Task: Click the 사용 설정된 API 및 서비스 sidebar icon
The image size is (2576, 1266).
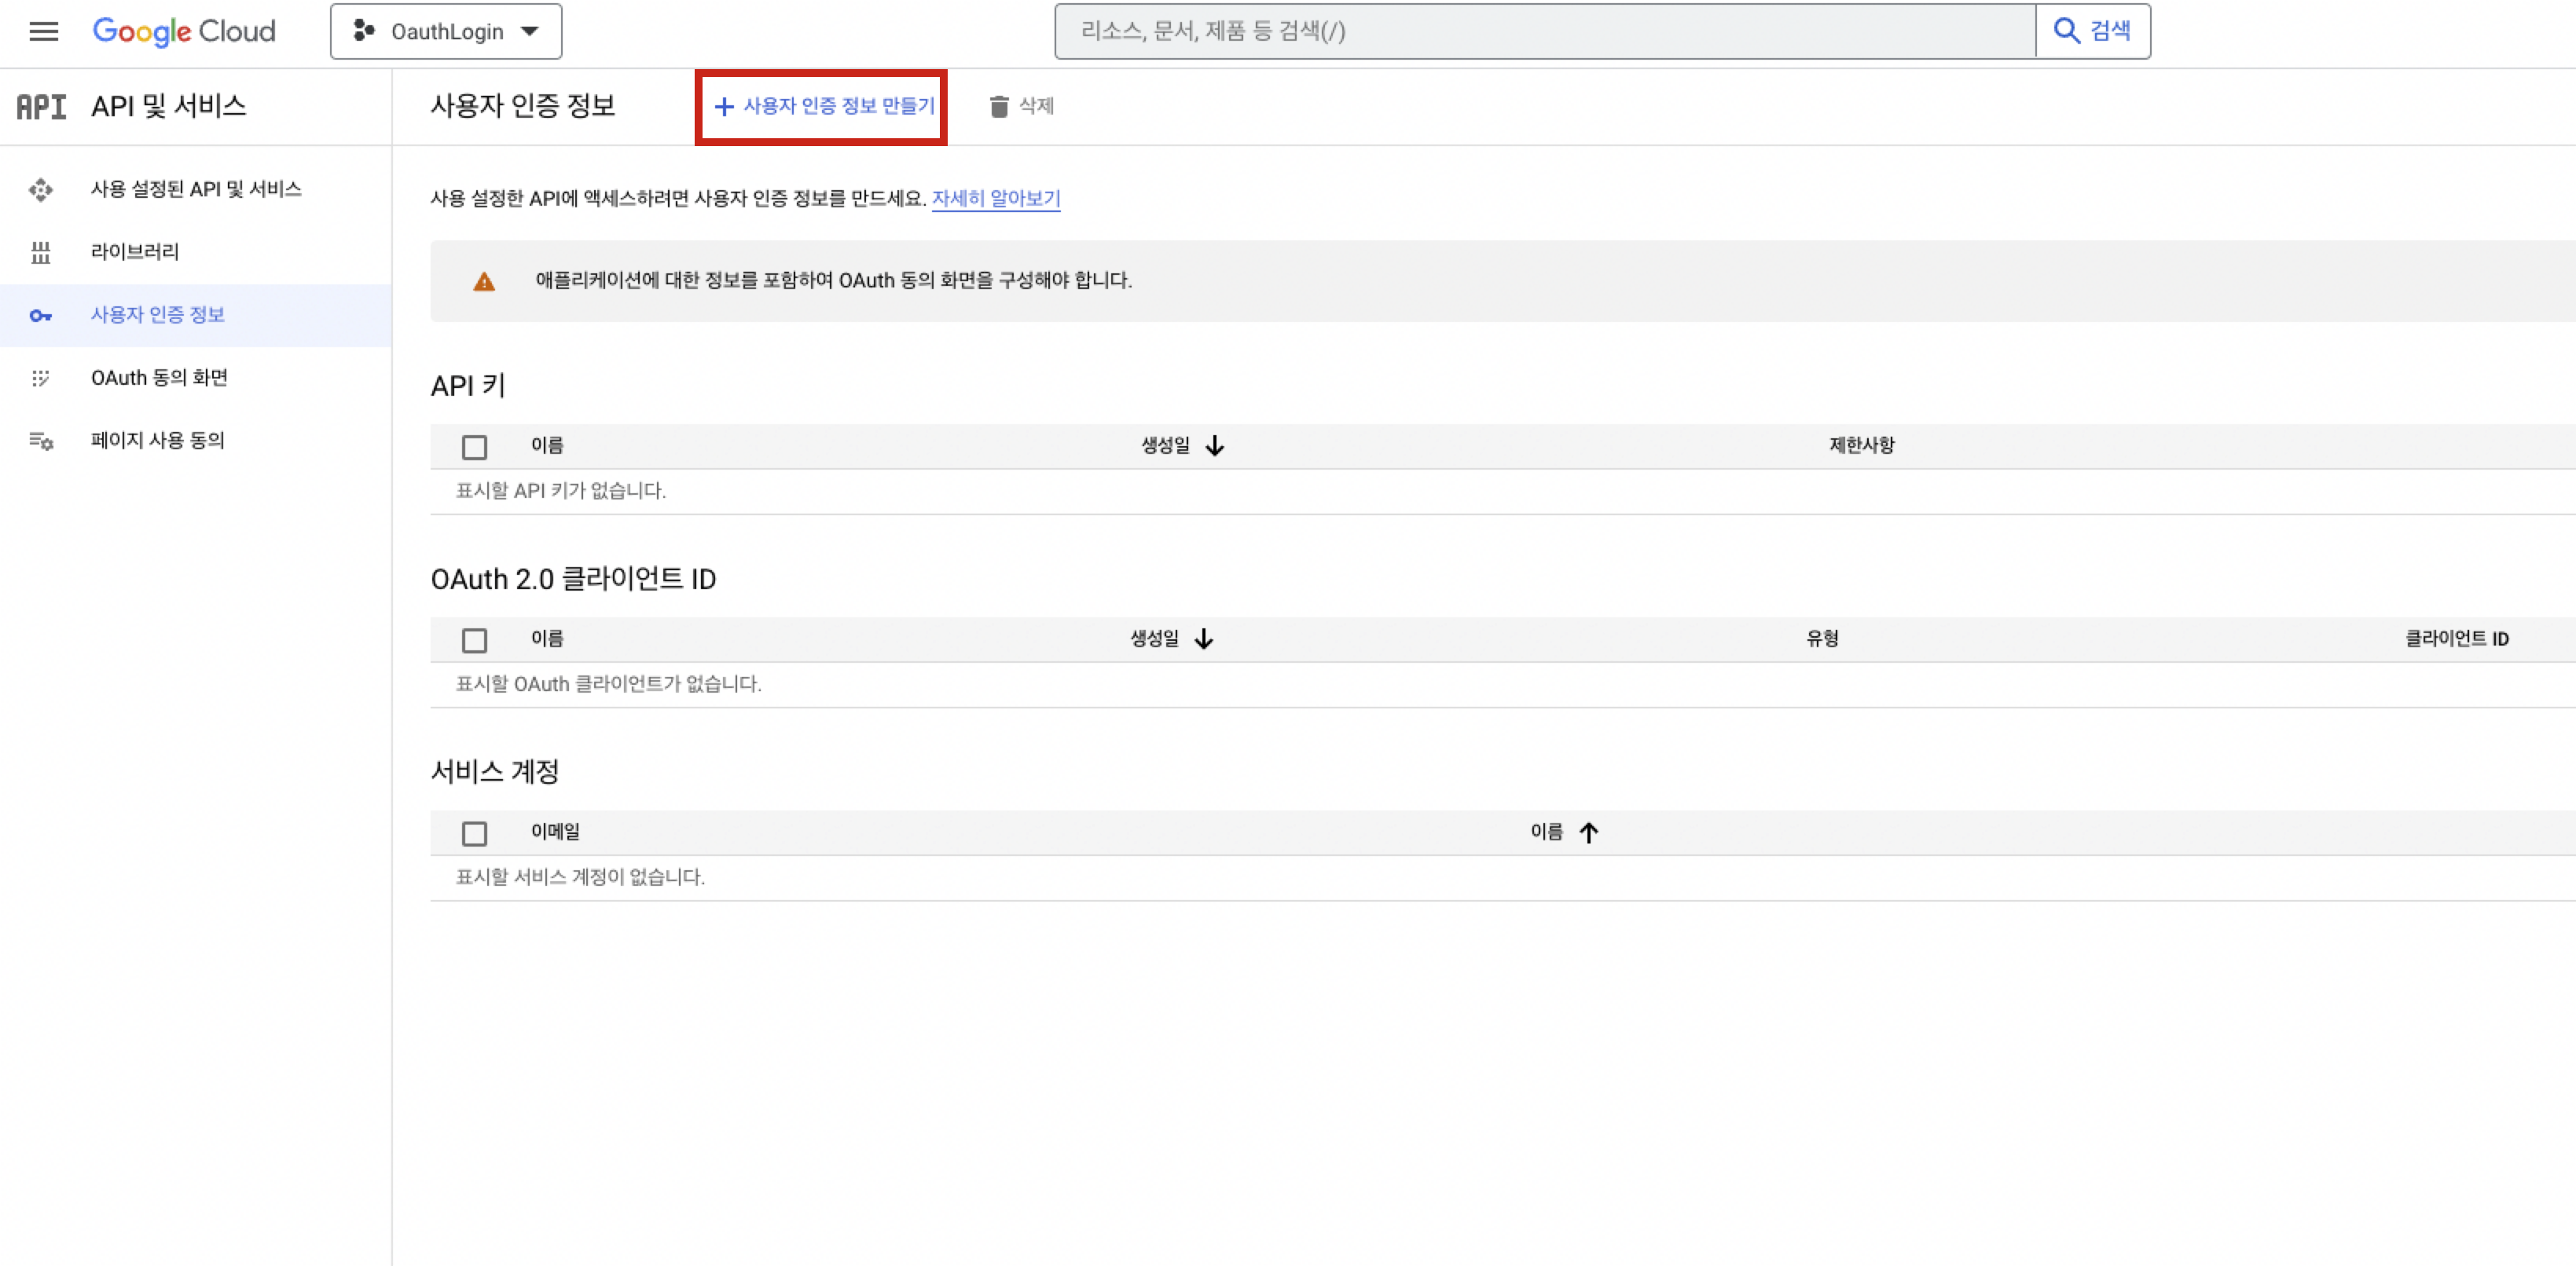Action: (41, 190)
